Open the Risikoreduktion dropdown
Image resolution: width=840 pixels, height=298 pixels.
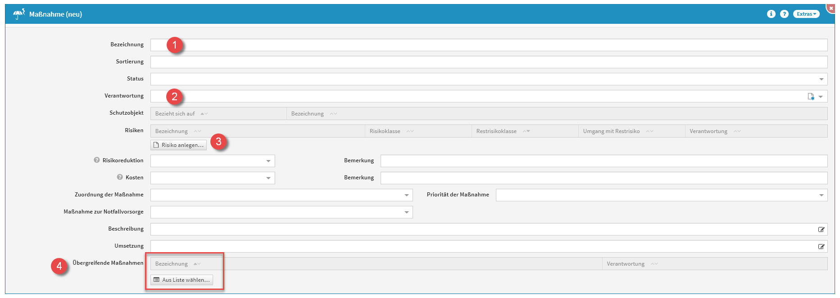[x=268, y=161]
